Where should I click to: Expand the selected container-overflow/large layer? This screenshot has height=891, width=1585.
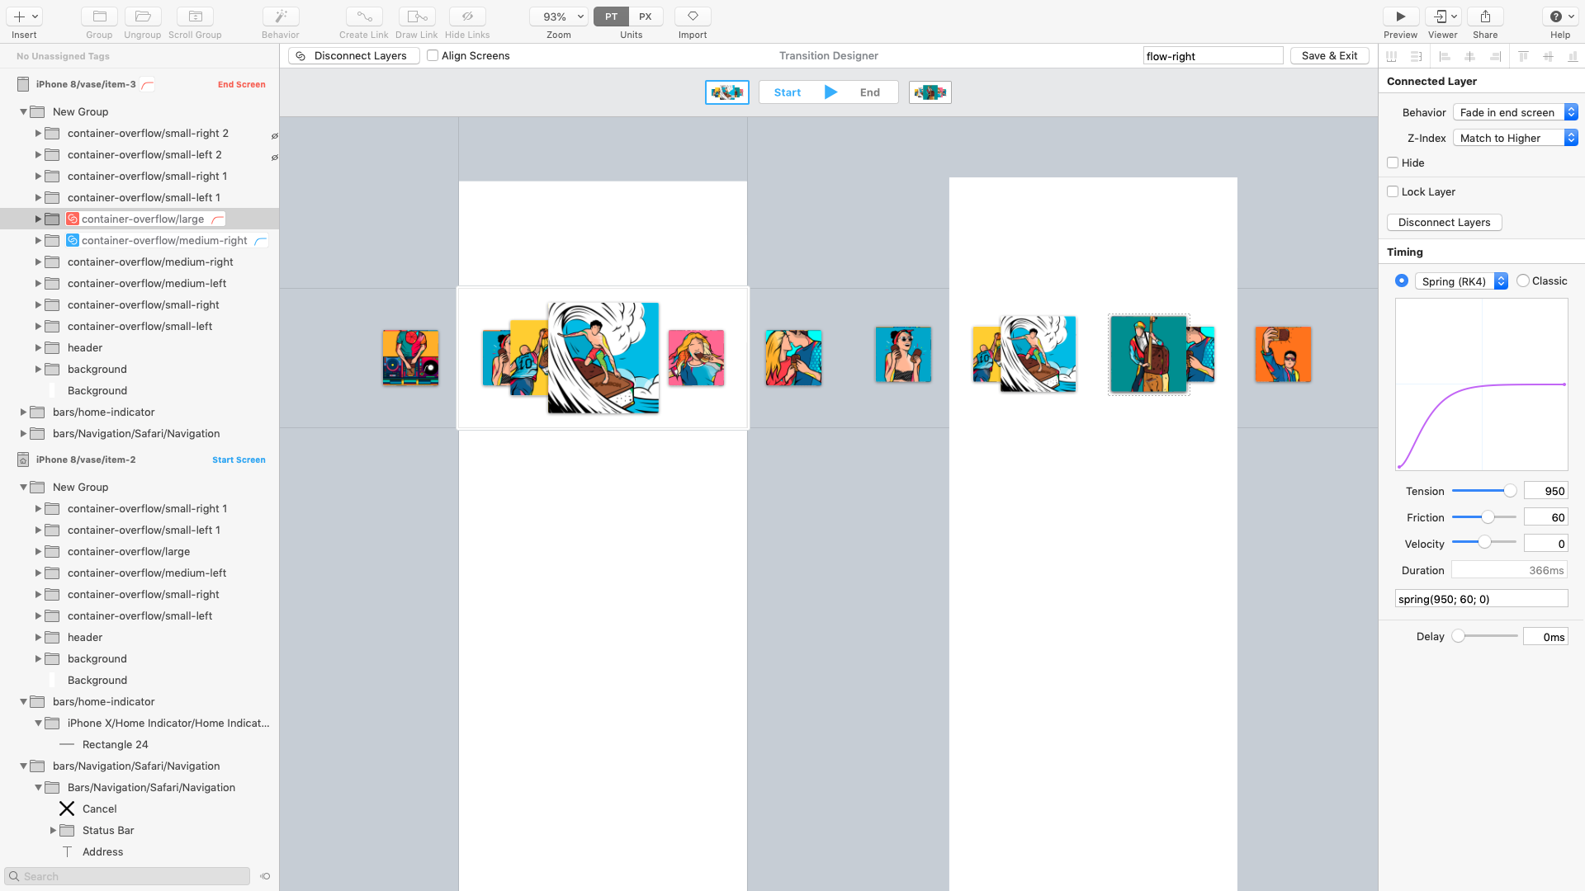point(38,219)
